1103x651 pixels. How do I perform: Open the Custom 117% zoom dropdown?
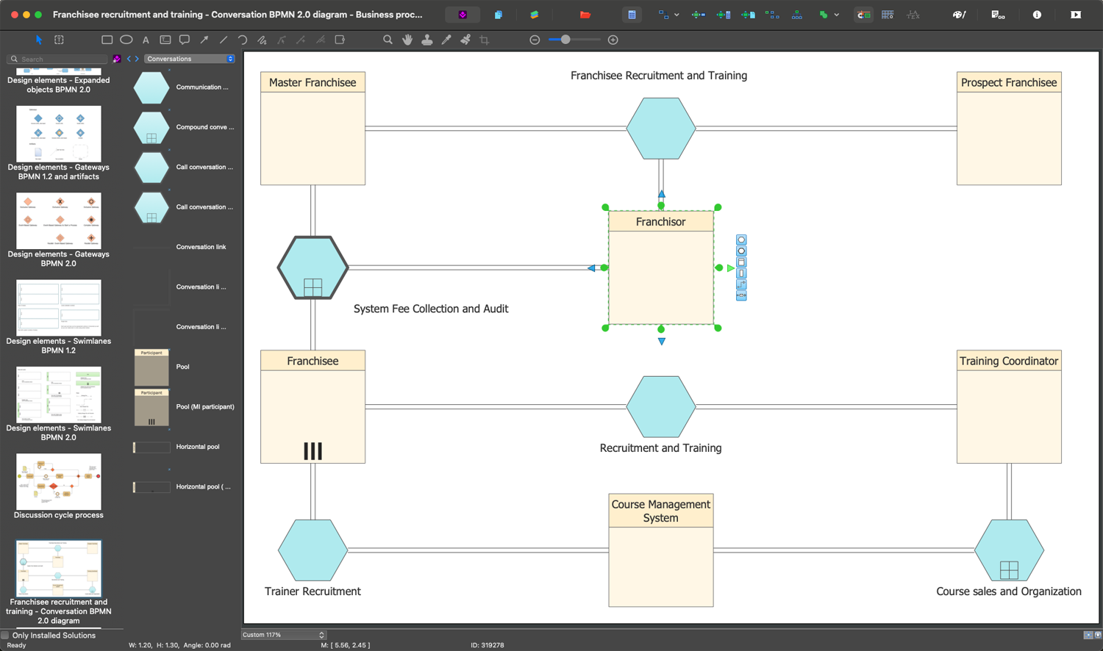pos(283,635)
